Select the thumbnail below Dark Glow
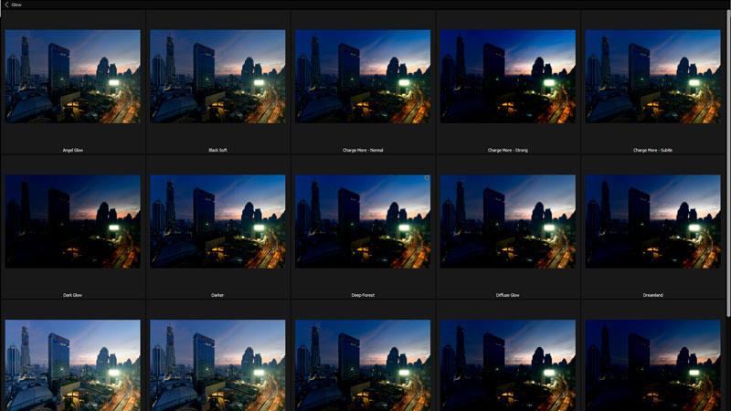Image resolution: width=731 pixels, height=411 pixels. [x=73, y=365]
